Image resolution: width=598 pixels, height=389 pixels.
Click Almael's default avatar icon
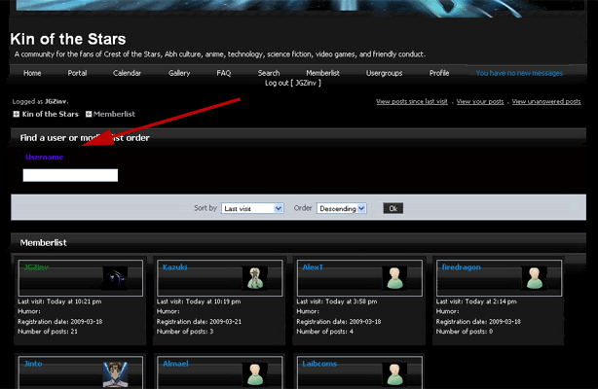[255, 374]
